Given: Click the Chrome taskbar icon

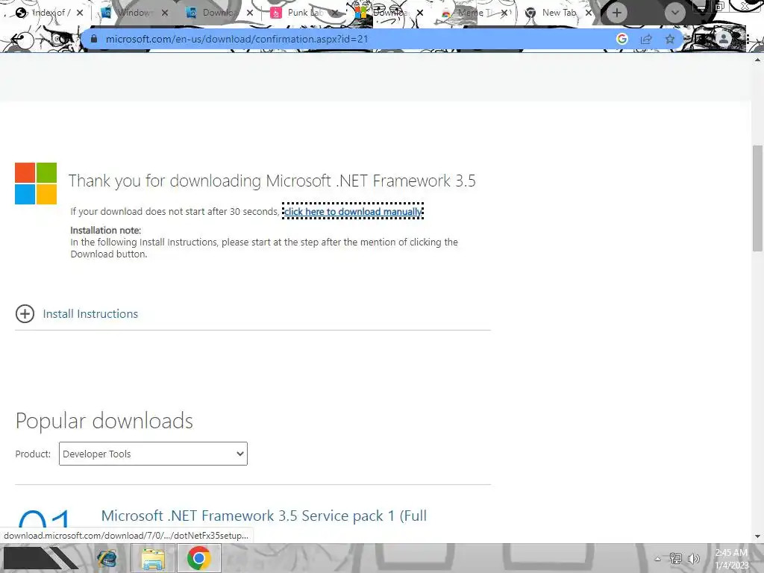Looking at the screenshot, I should click(x=198, y=558).
